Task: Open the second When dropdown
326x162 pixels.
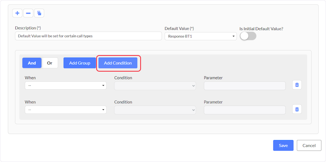Action: 65,110
